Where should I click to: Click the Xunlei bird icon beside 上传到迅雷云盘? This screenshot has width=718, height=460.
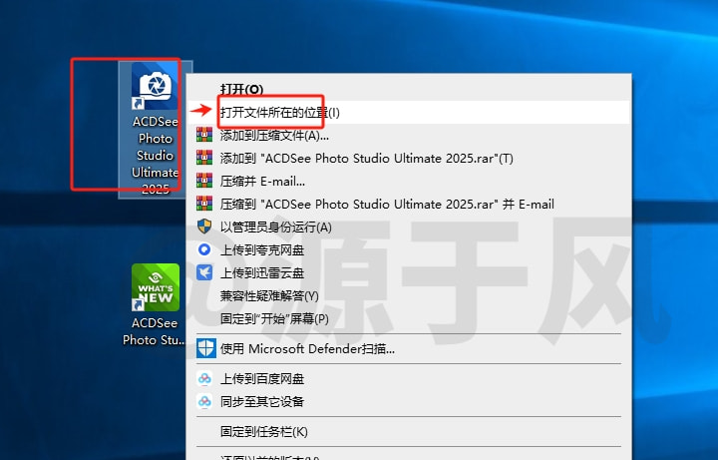click(204, 272)
